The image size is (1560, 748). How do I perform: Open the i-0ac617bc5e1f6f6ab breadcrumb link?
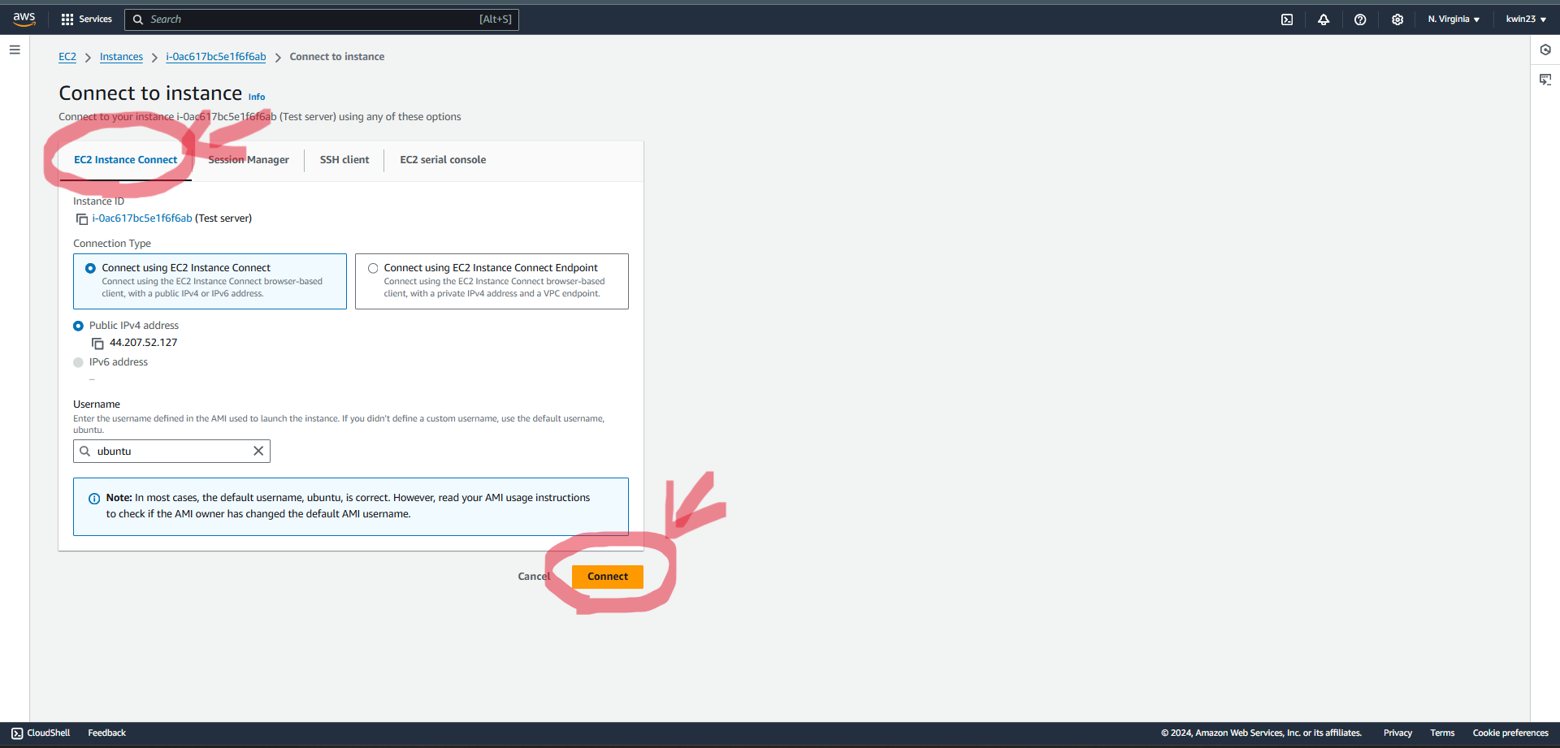coord(216,57)
